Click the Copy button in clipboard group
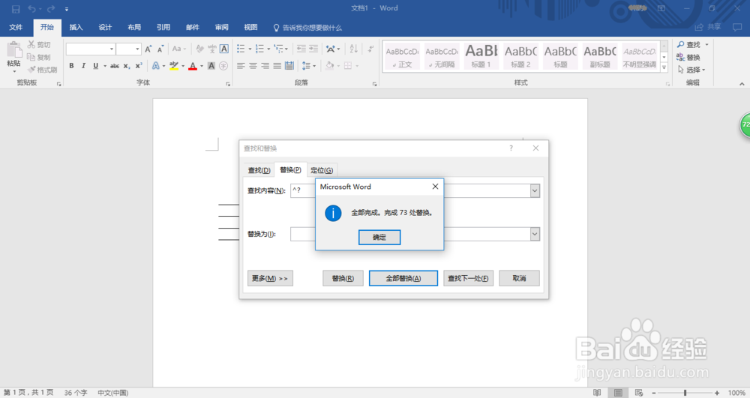This screenshot has height=398, width=750. tap(39, 57)
